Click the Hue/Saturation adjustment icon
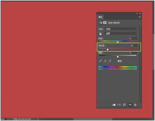The width and height of the screenshot is (155, 121). tap(101, 23)
